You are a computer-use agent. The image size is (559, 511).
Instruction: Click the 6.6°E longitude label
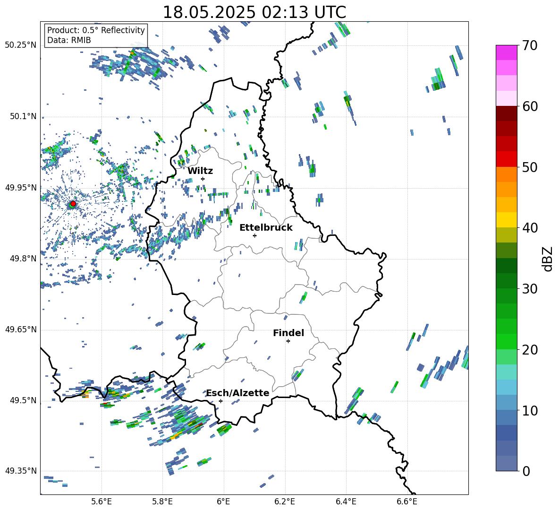407,502
